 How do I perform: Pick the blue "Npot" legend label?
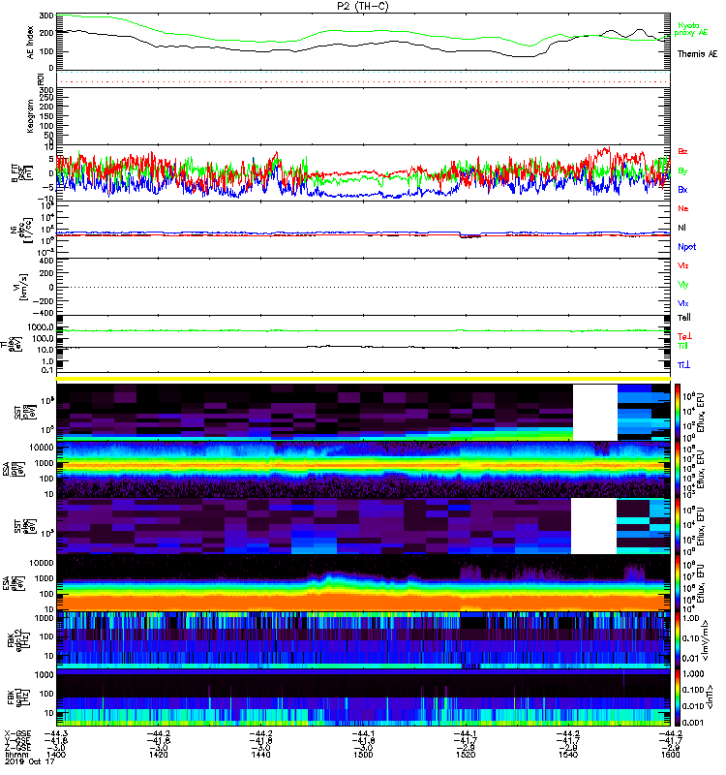pos(687,247)
